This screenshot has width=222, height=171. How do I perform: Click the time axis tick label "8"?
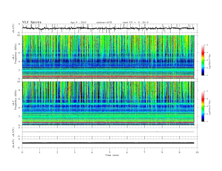pyautogui.click(x=162, y=152)
